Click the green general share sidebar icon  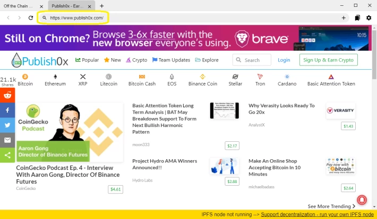pos(7,155)
